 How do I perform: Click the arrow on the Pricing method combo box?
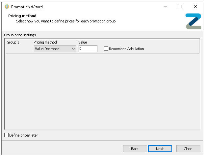[x=73, y=49]
